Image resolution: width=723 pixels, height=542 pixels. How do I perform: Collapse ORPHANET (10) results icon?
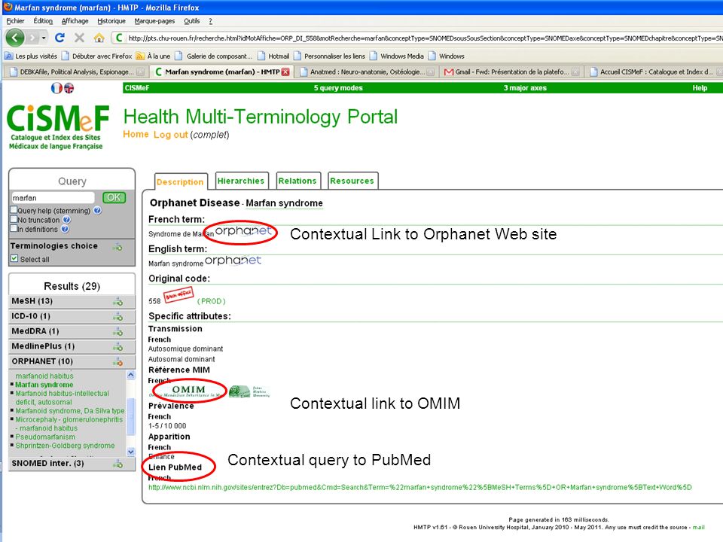point(117,362)
